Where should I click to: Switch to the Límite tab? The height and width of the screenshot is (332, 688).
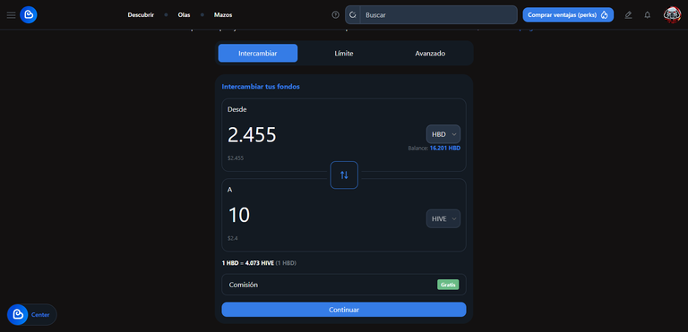coord(344,54)
